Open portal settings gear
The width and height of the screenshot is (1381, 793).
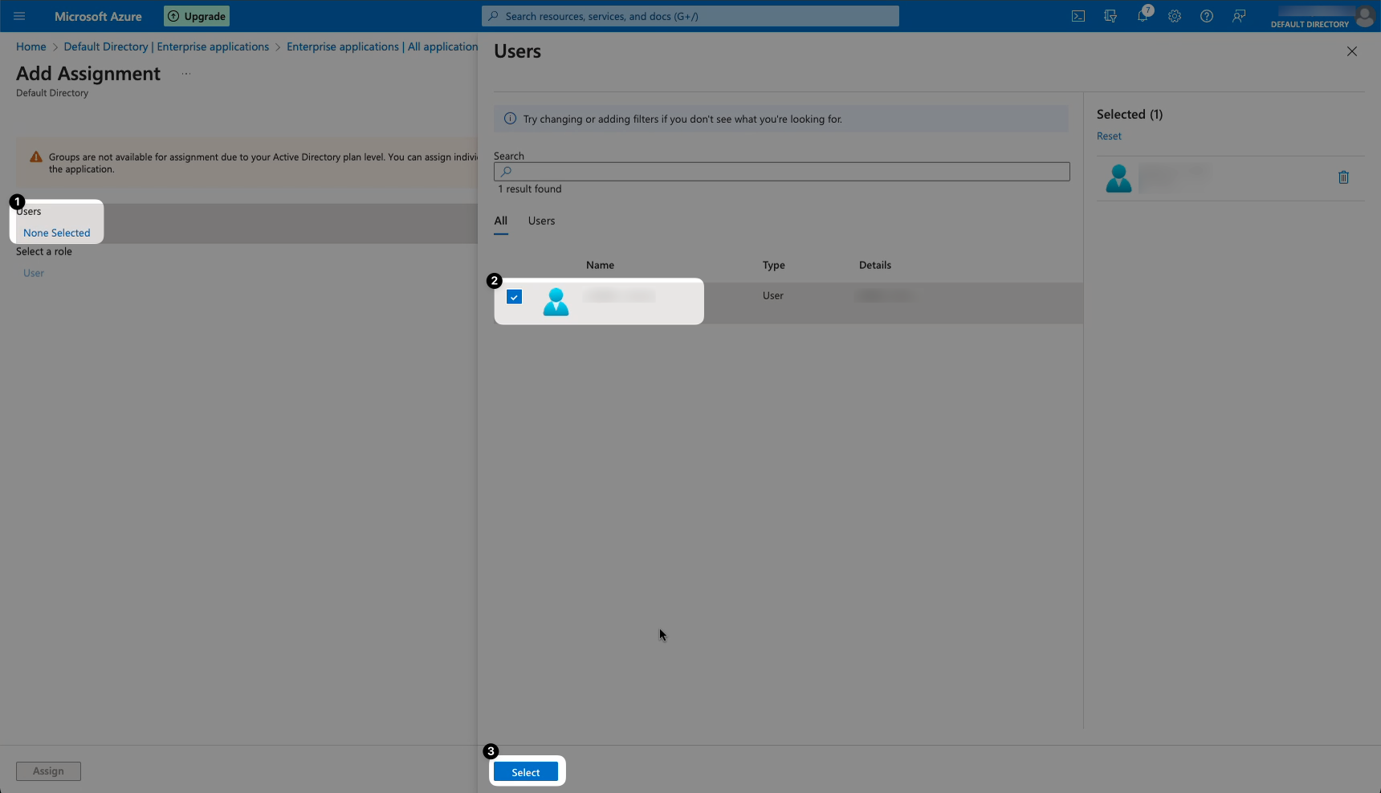1175,16
